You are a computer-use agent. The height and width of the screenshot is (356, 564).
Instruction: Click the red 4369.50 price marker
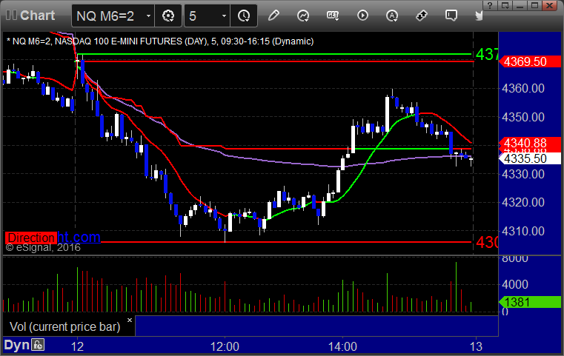click(x=530, y=61)
